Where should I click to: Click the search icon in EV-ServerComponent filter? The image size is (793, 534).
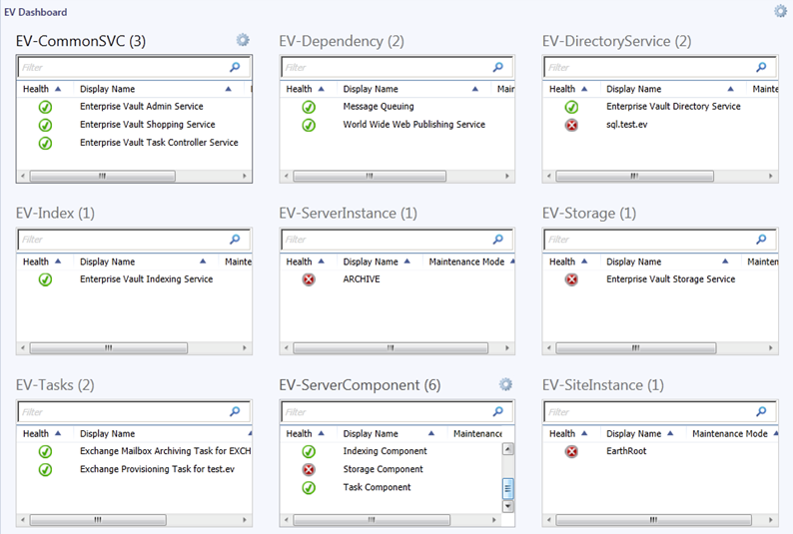[498, 412]
